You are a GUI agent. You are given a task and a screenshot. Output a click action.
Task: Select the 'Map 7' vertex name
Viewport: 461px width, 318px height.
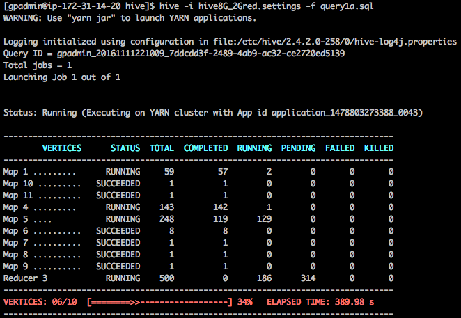pos(15,243)
